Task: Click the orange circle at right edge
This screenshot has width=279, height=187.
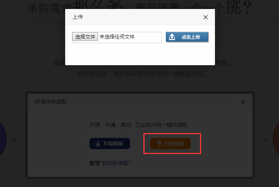Action: click(276, 139)
